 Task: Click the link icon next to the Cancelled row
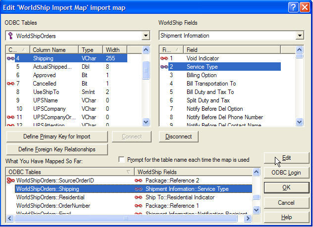(10, 83)
